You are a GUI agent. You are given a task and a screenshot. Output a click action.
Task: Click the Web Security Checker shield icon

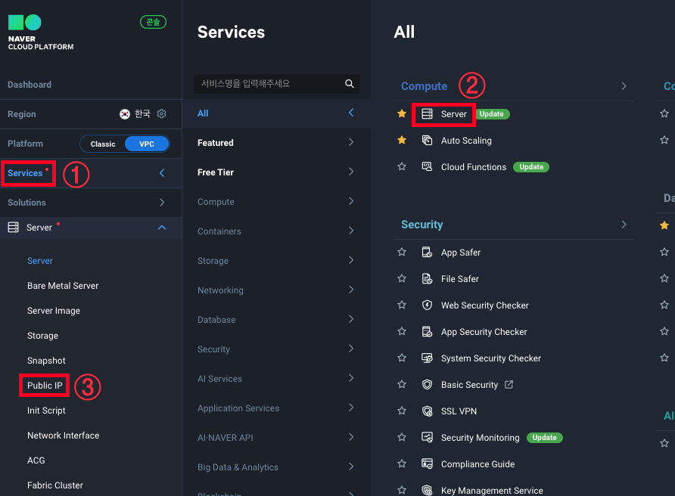tap(427, 305)
